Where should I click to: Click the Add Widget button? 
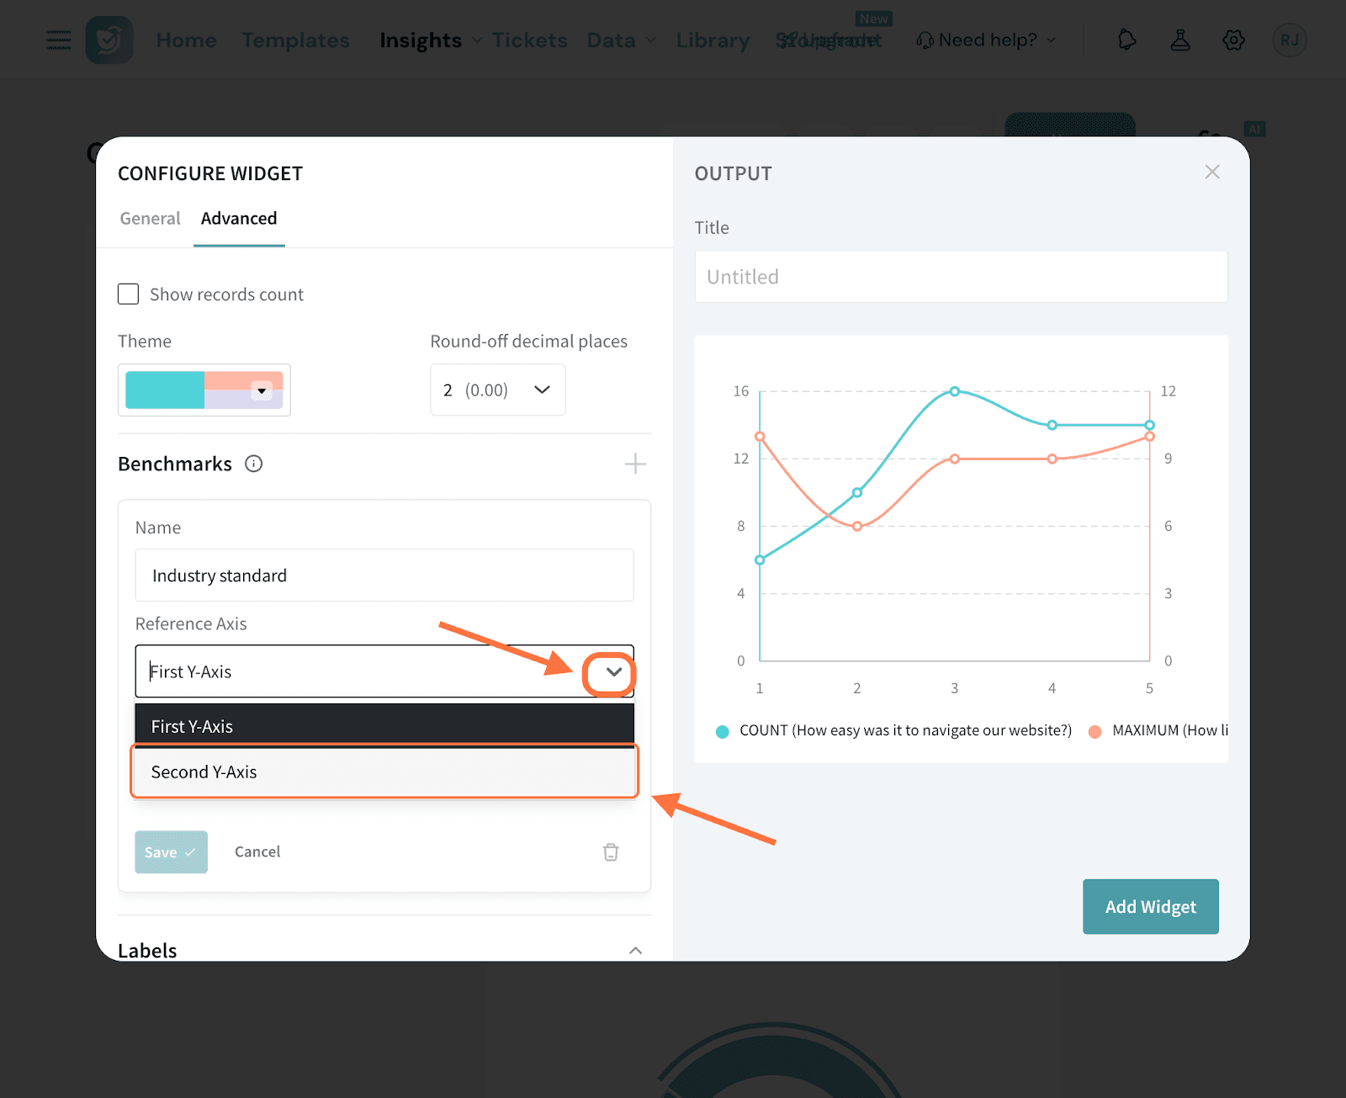[1150, 906]
